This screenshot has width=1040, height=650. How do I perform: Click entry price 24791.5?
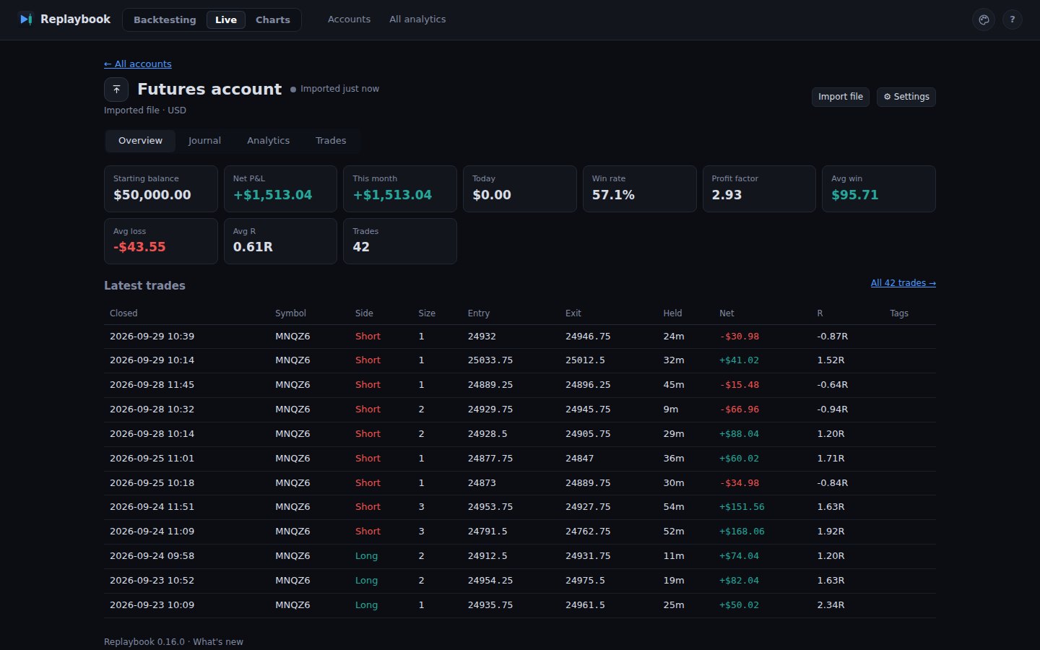pyautogui.click(x=487, y=532)
